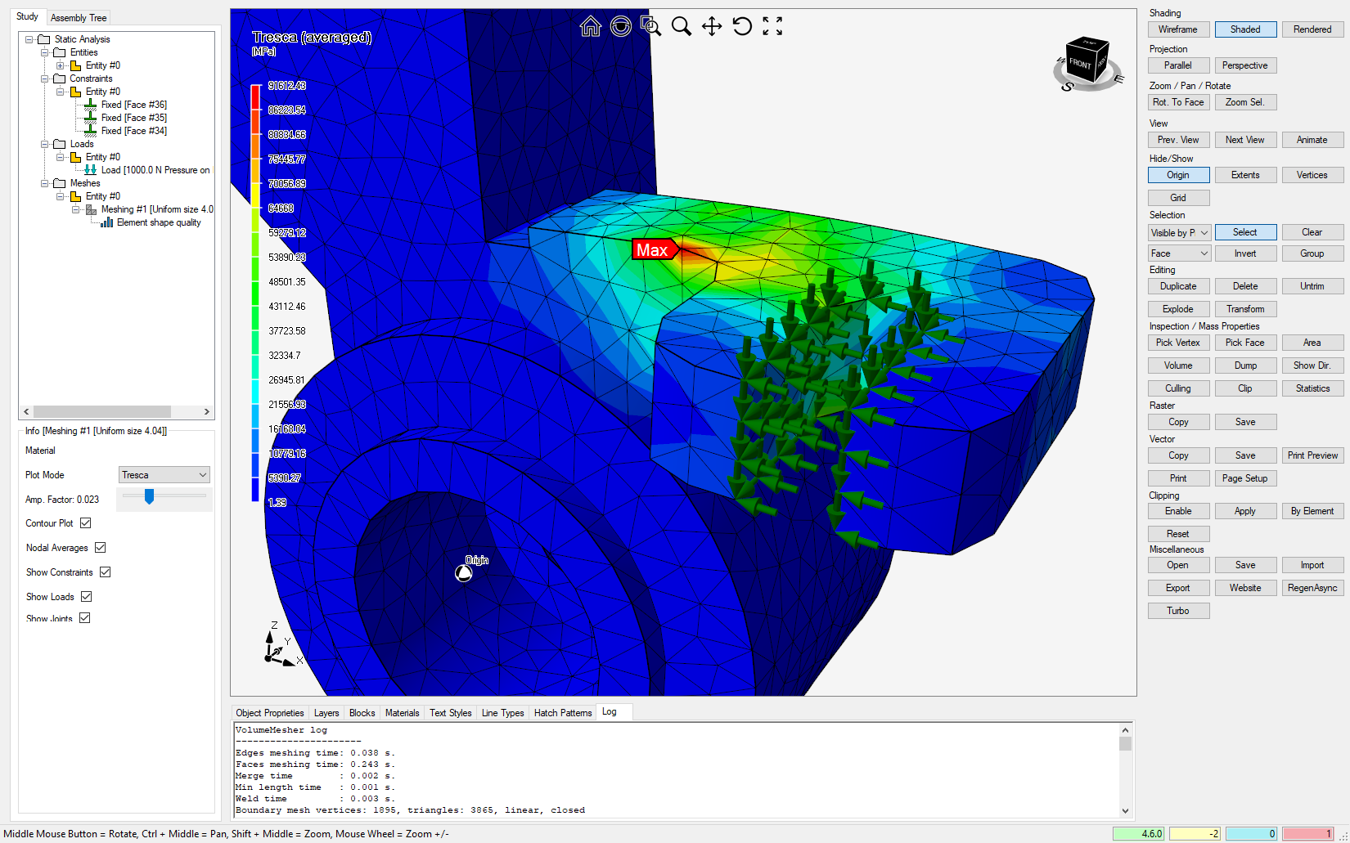Click the zoom fit expand-arrows icon
Image resolution: width=1350 pixels, height=843 pixels.
point(772,27)
